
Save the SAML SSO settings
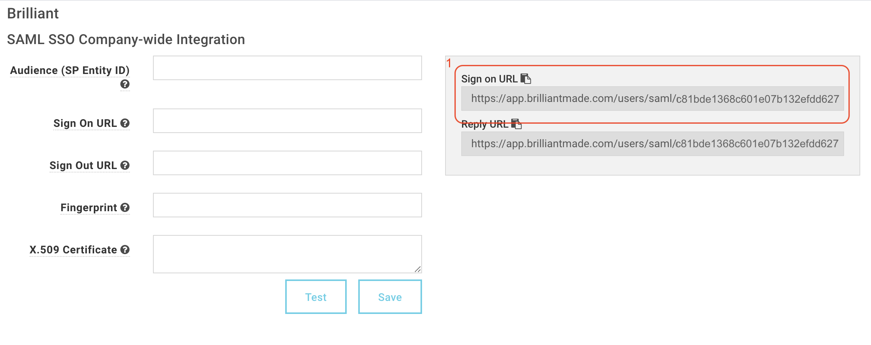[390, 297]
